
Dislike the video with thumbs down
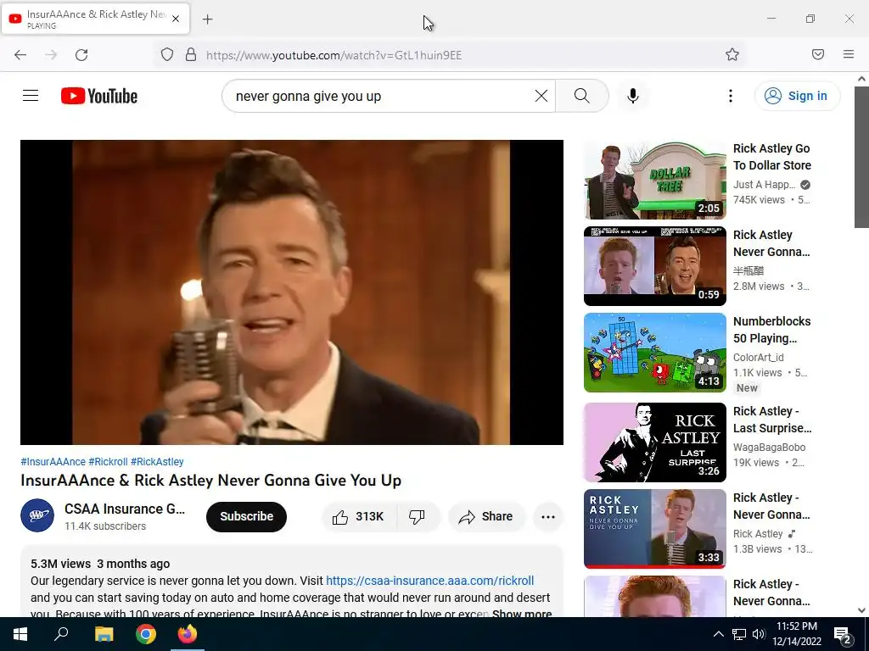418,516
